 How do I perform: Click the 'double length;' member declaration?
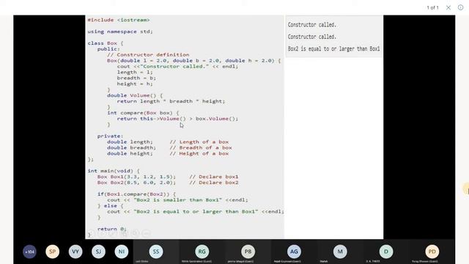click(130, 142)
